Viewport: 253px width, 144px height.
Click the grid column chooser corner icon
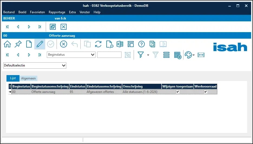[10, 86]
